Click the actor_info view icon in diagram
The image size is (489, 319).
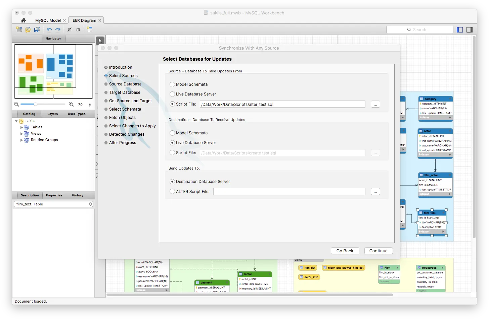302,277
